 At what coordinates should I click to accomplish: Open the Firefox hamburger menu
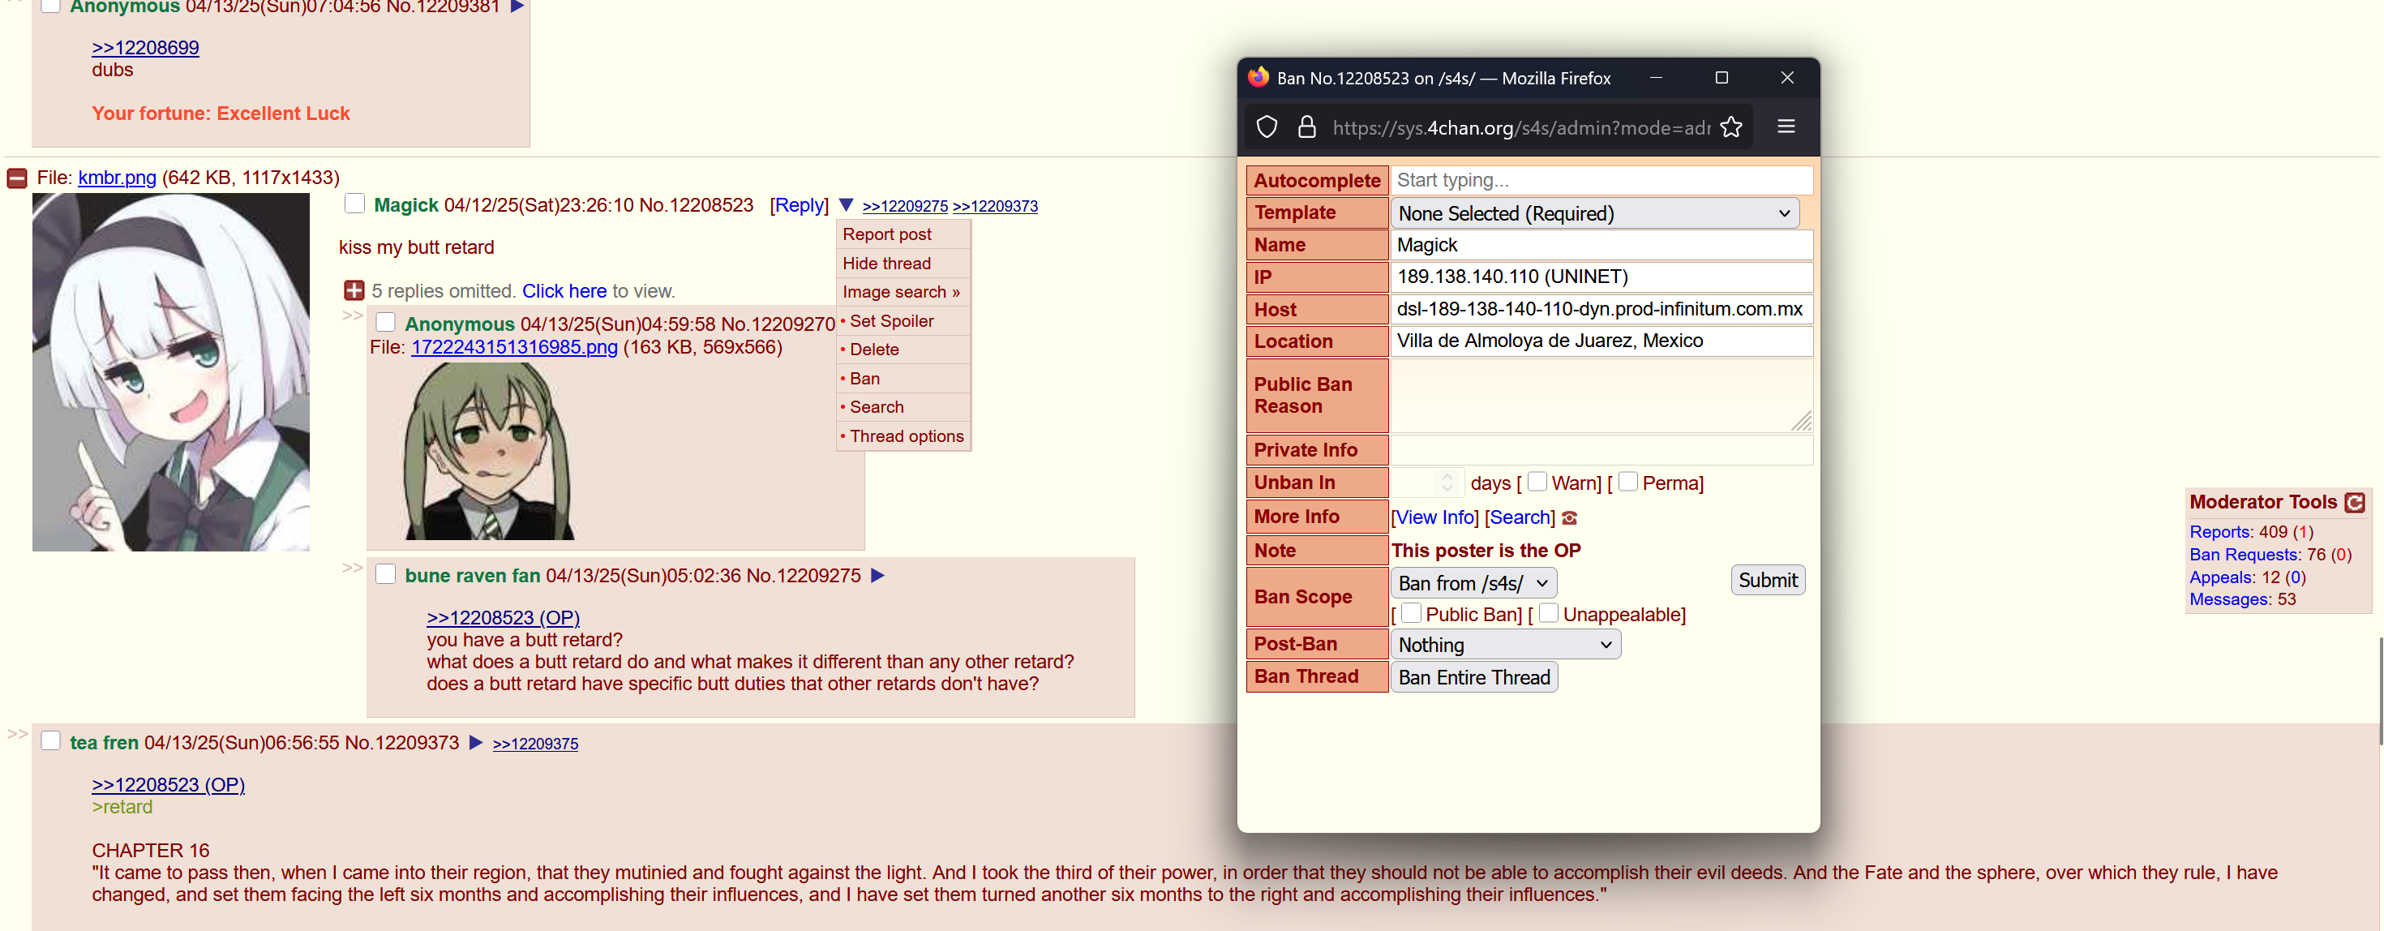(x=1786, y=127)
